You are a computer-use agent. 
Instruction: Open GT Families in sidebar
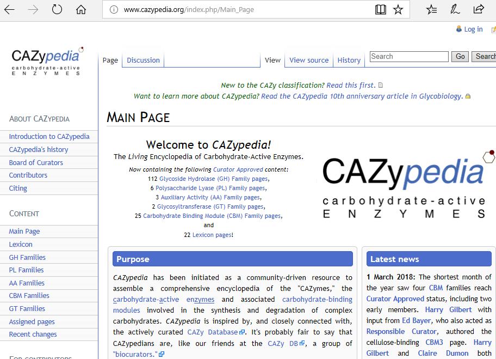point(27,309)
